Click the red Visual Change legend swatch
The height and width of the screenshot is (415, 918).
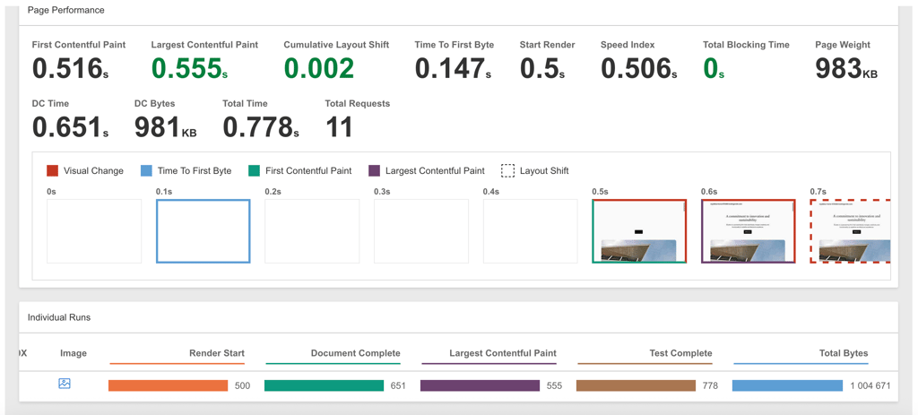coord(52,171)
